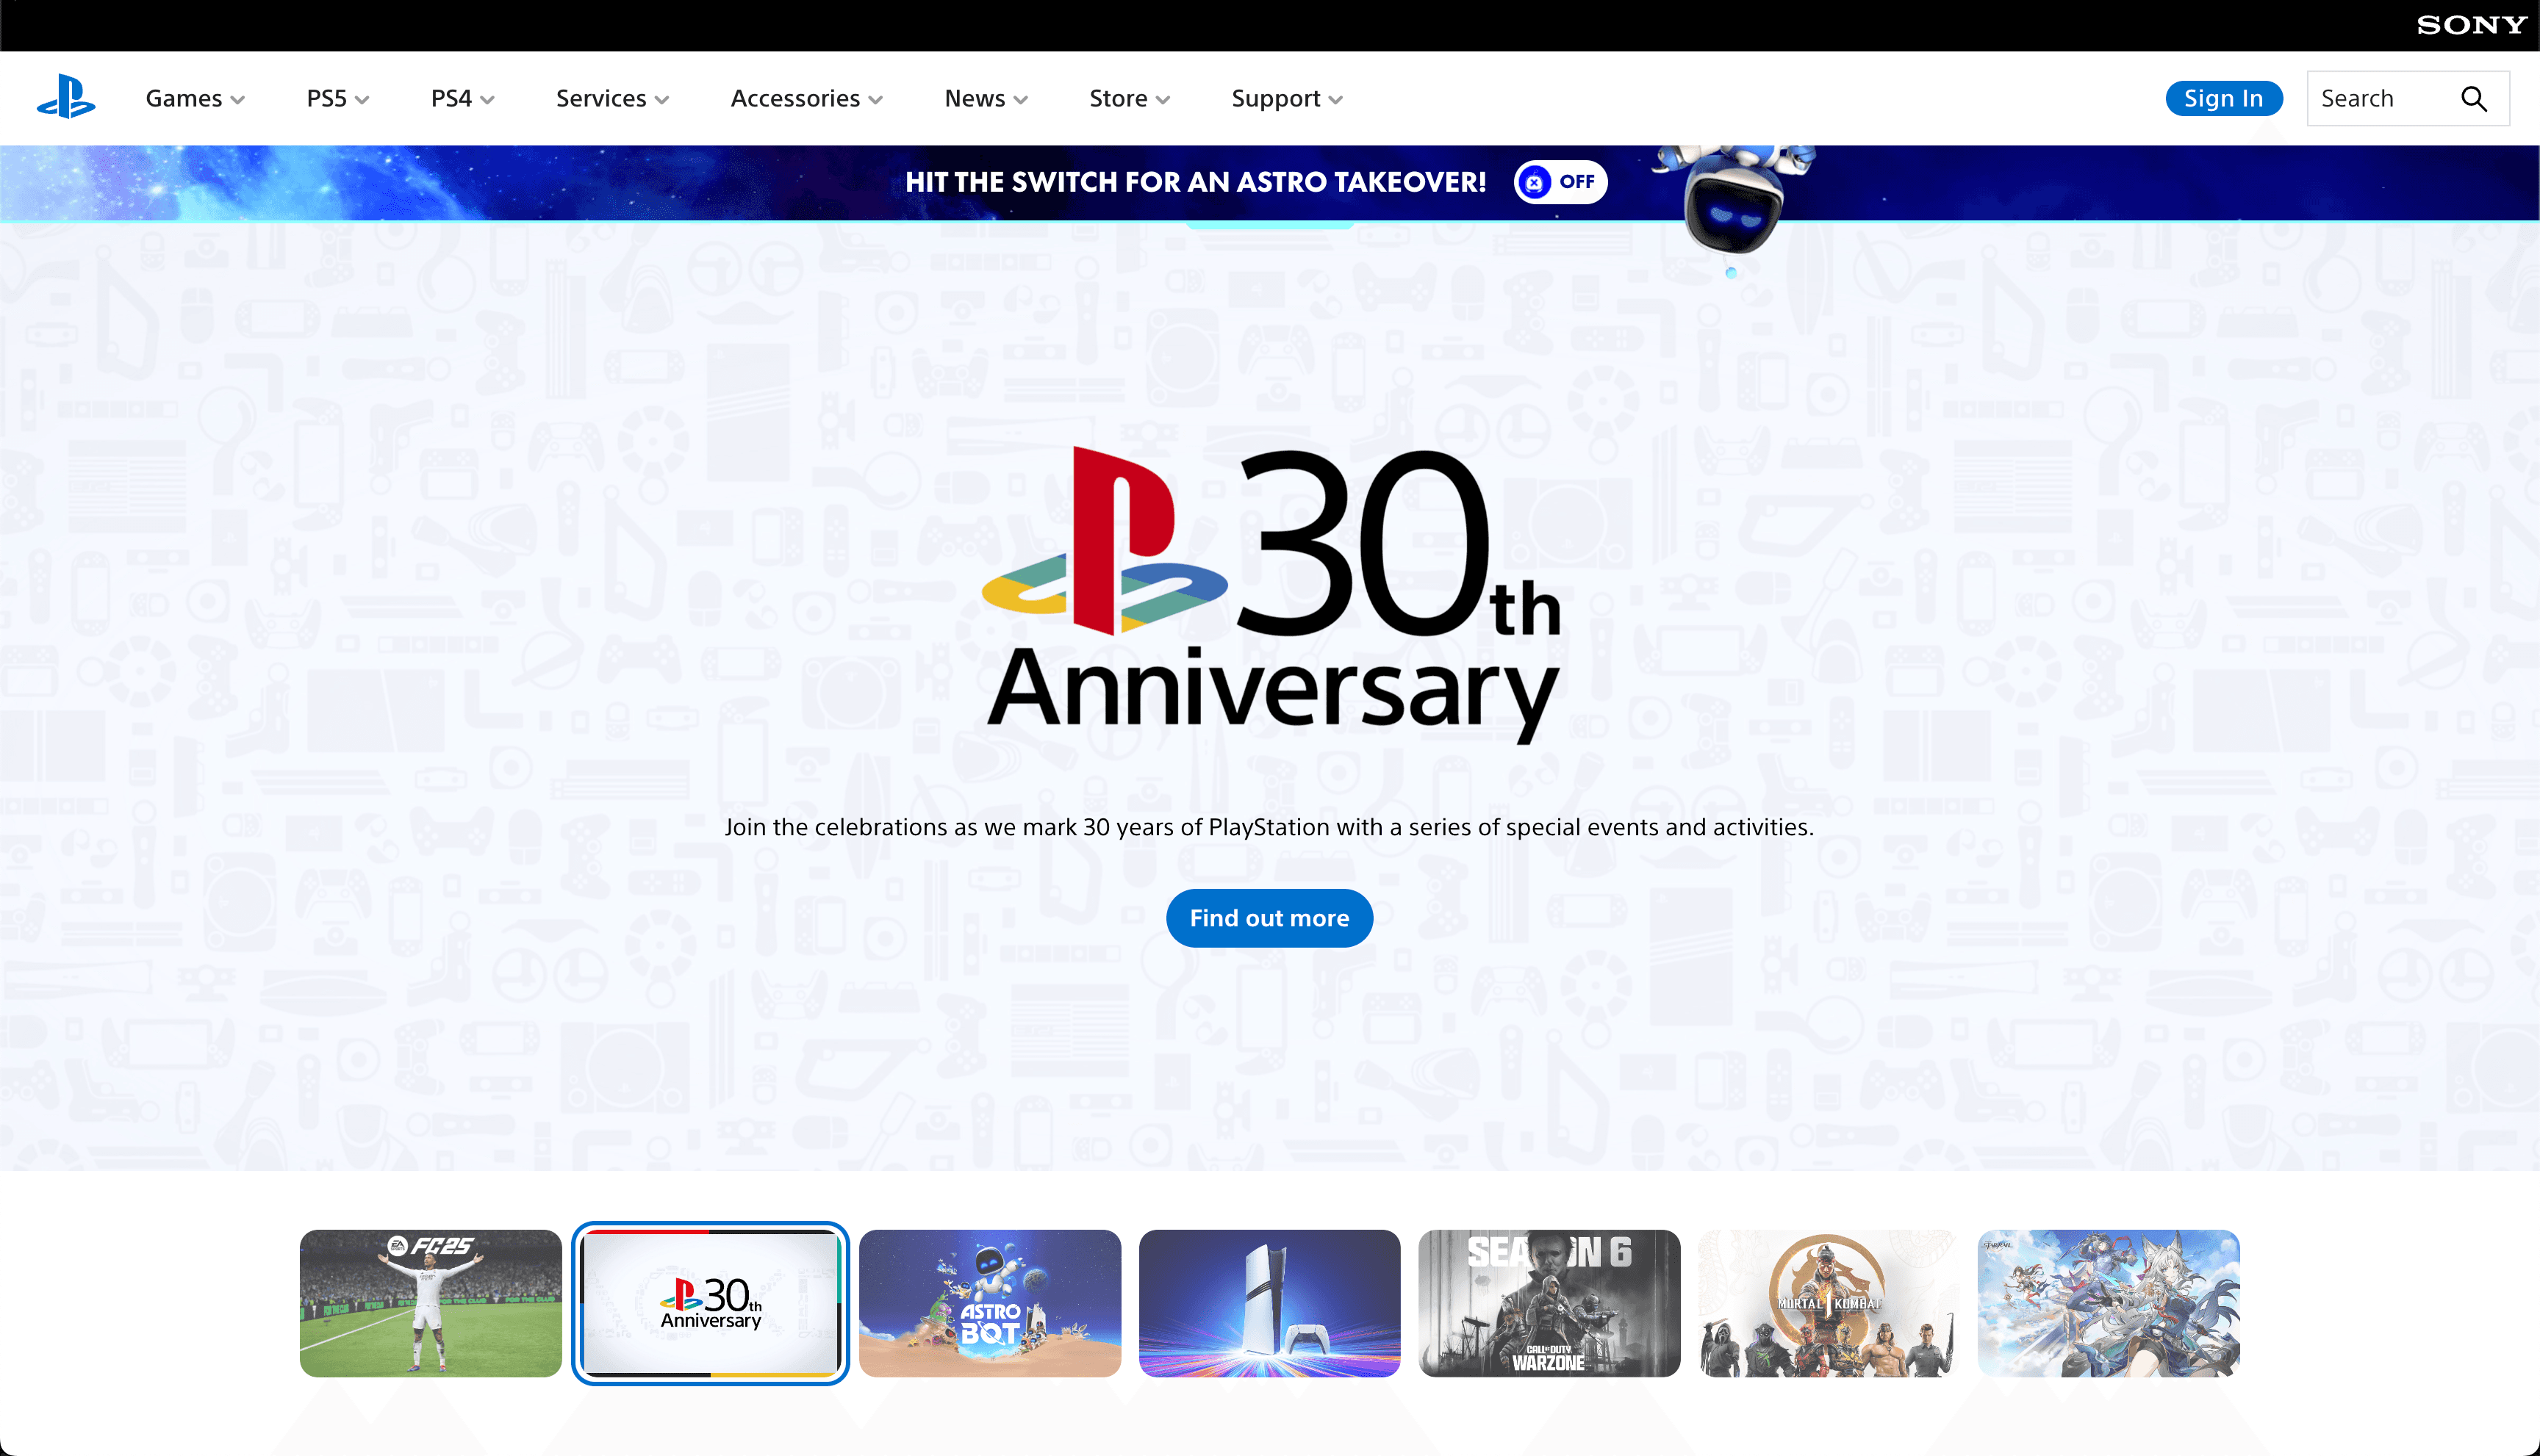Select the Mortal Kombat thumbnail
The image size is (2540, 1456).
(1828, 1303)
